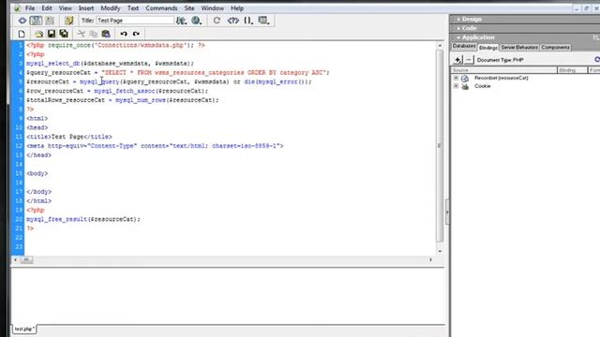
Task: Open the File Management toolbar menu
Action: (181, 21)
